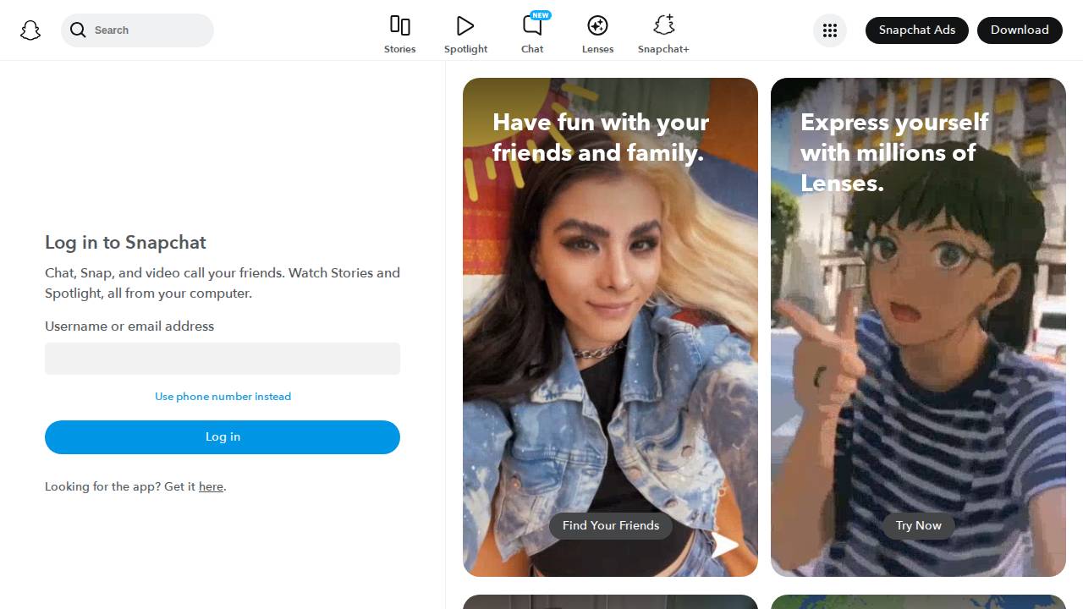Click the Username or email address field
The height and width of the screenshot is (609, 1083).
coord(223,359)
